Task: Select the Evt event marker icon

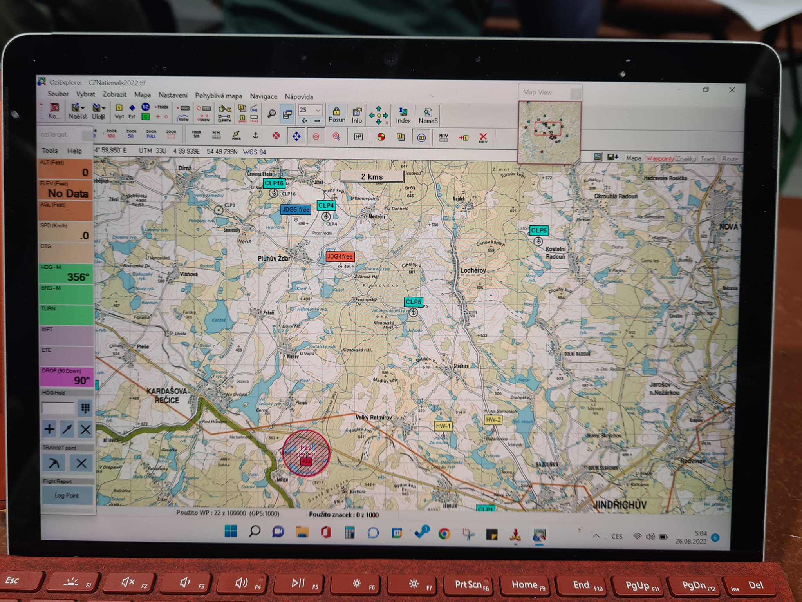Action: tap(132, 112)
